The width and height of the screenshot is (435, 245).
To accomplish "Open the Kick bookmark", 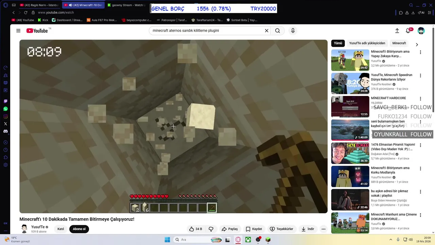I will [x=42, y=20].
